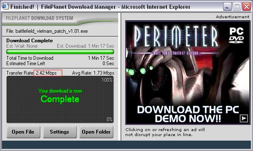Click 'Download the PC Demo Now' ad text

pos(188,114)
